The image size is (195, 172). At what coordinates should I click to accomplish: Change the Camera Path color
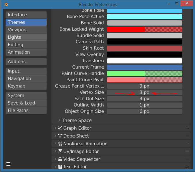(145, 42)
